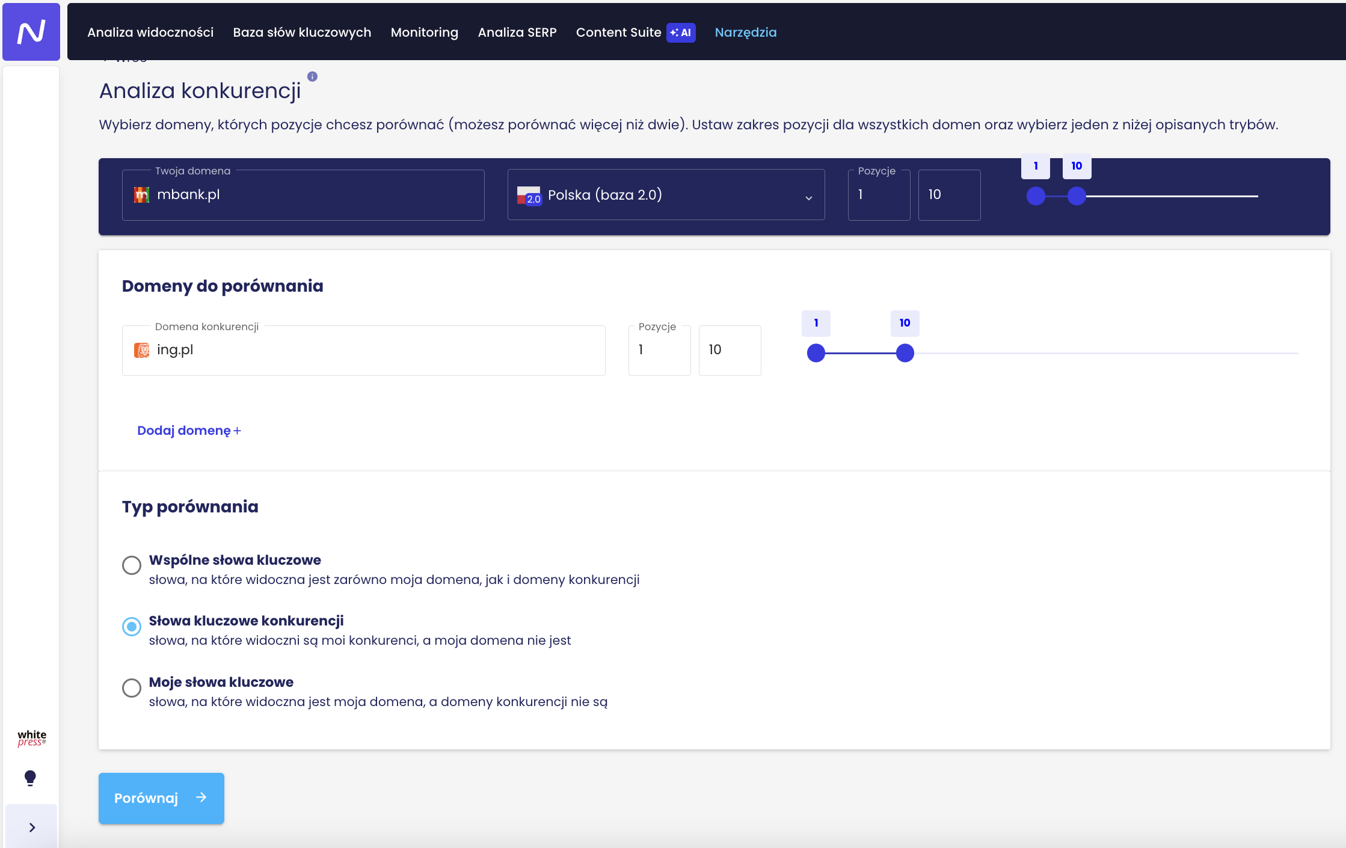Expand the sidebar with the chevron arrow
This screenshot has height=848, width=1346.
pos(32,828)
